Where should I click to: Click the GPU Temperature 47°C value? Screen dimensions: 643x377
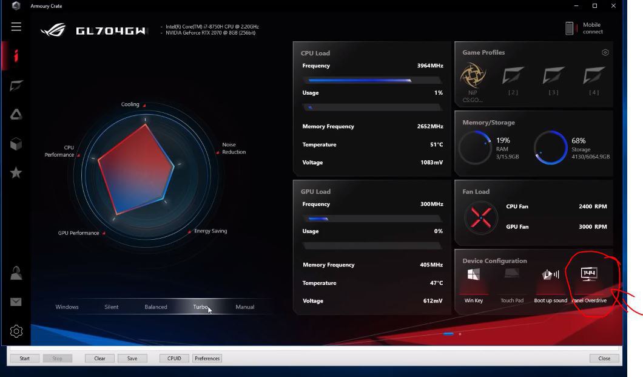point(436,283)
